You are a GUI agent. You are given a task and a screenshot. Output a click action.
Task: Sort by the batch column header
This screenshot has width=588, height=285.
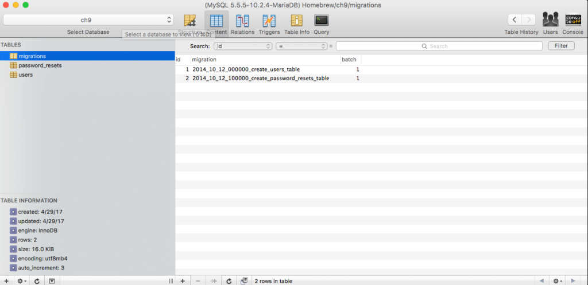(351, 60)
